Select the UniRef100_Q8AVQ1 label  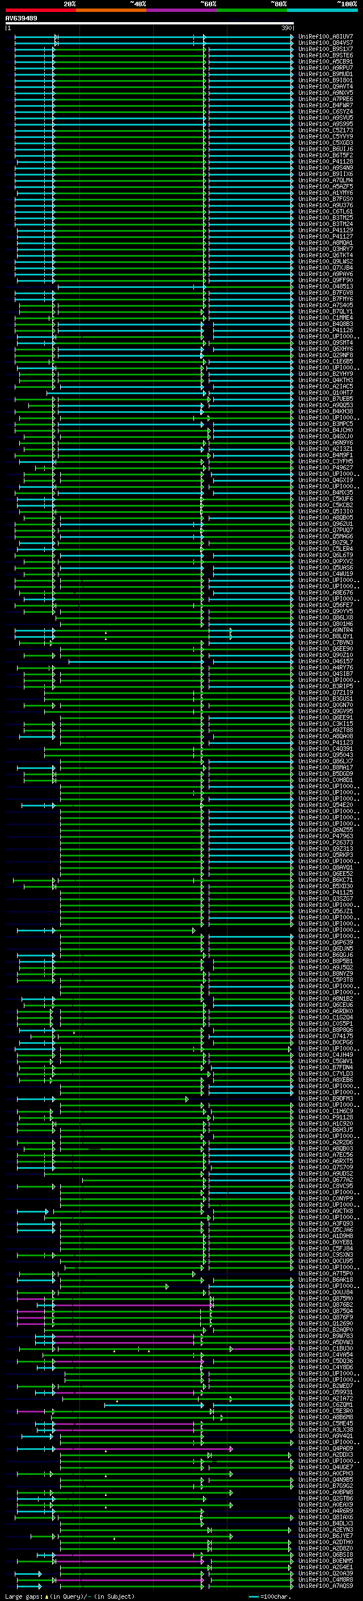tap(326, 868)
